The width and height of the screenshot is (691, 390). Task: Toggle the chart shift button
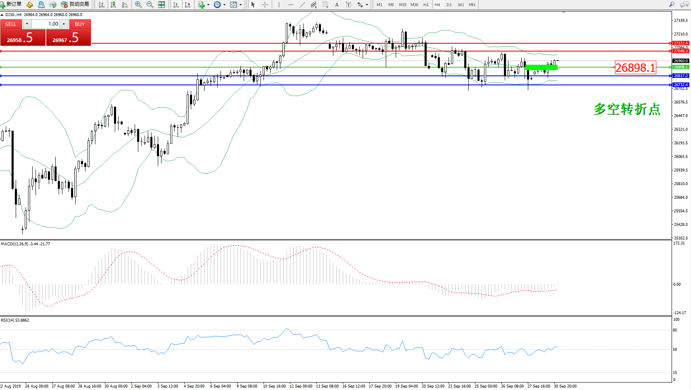pyautogui.click(x=188, y=5)
